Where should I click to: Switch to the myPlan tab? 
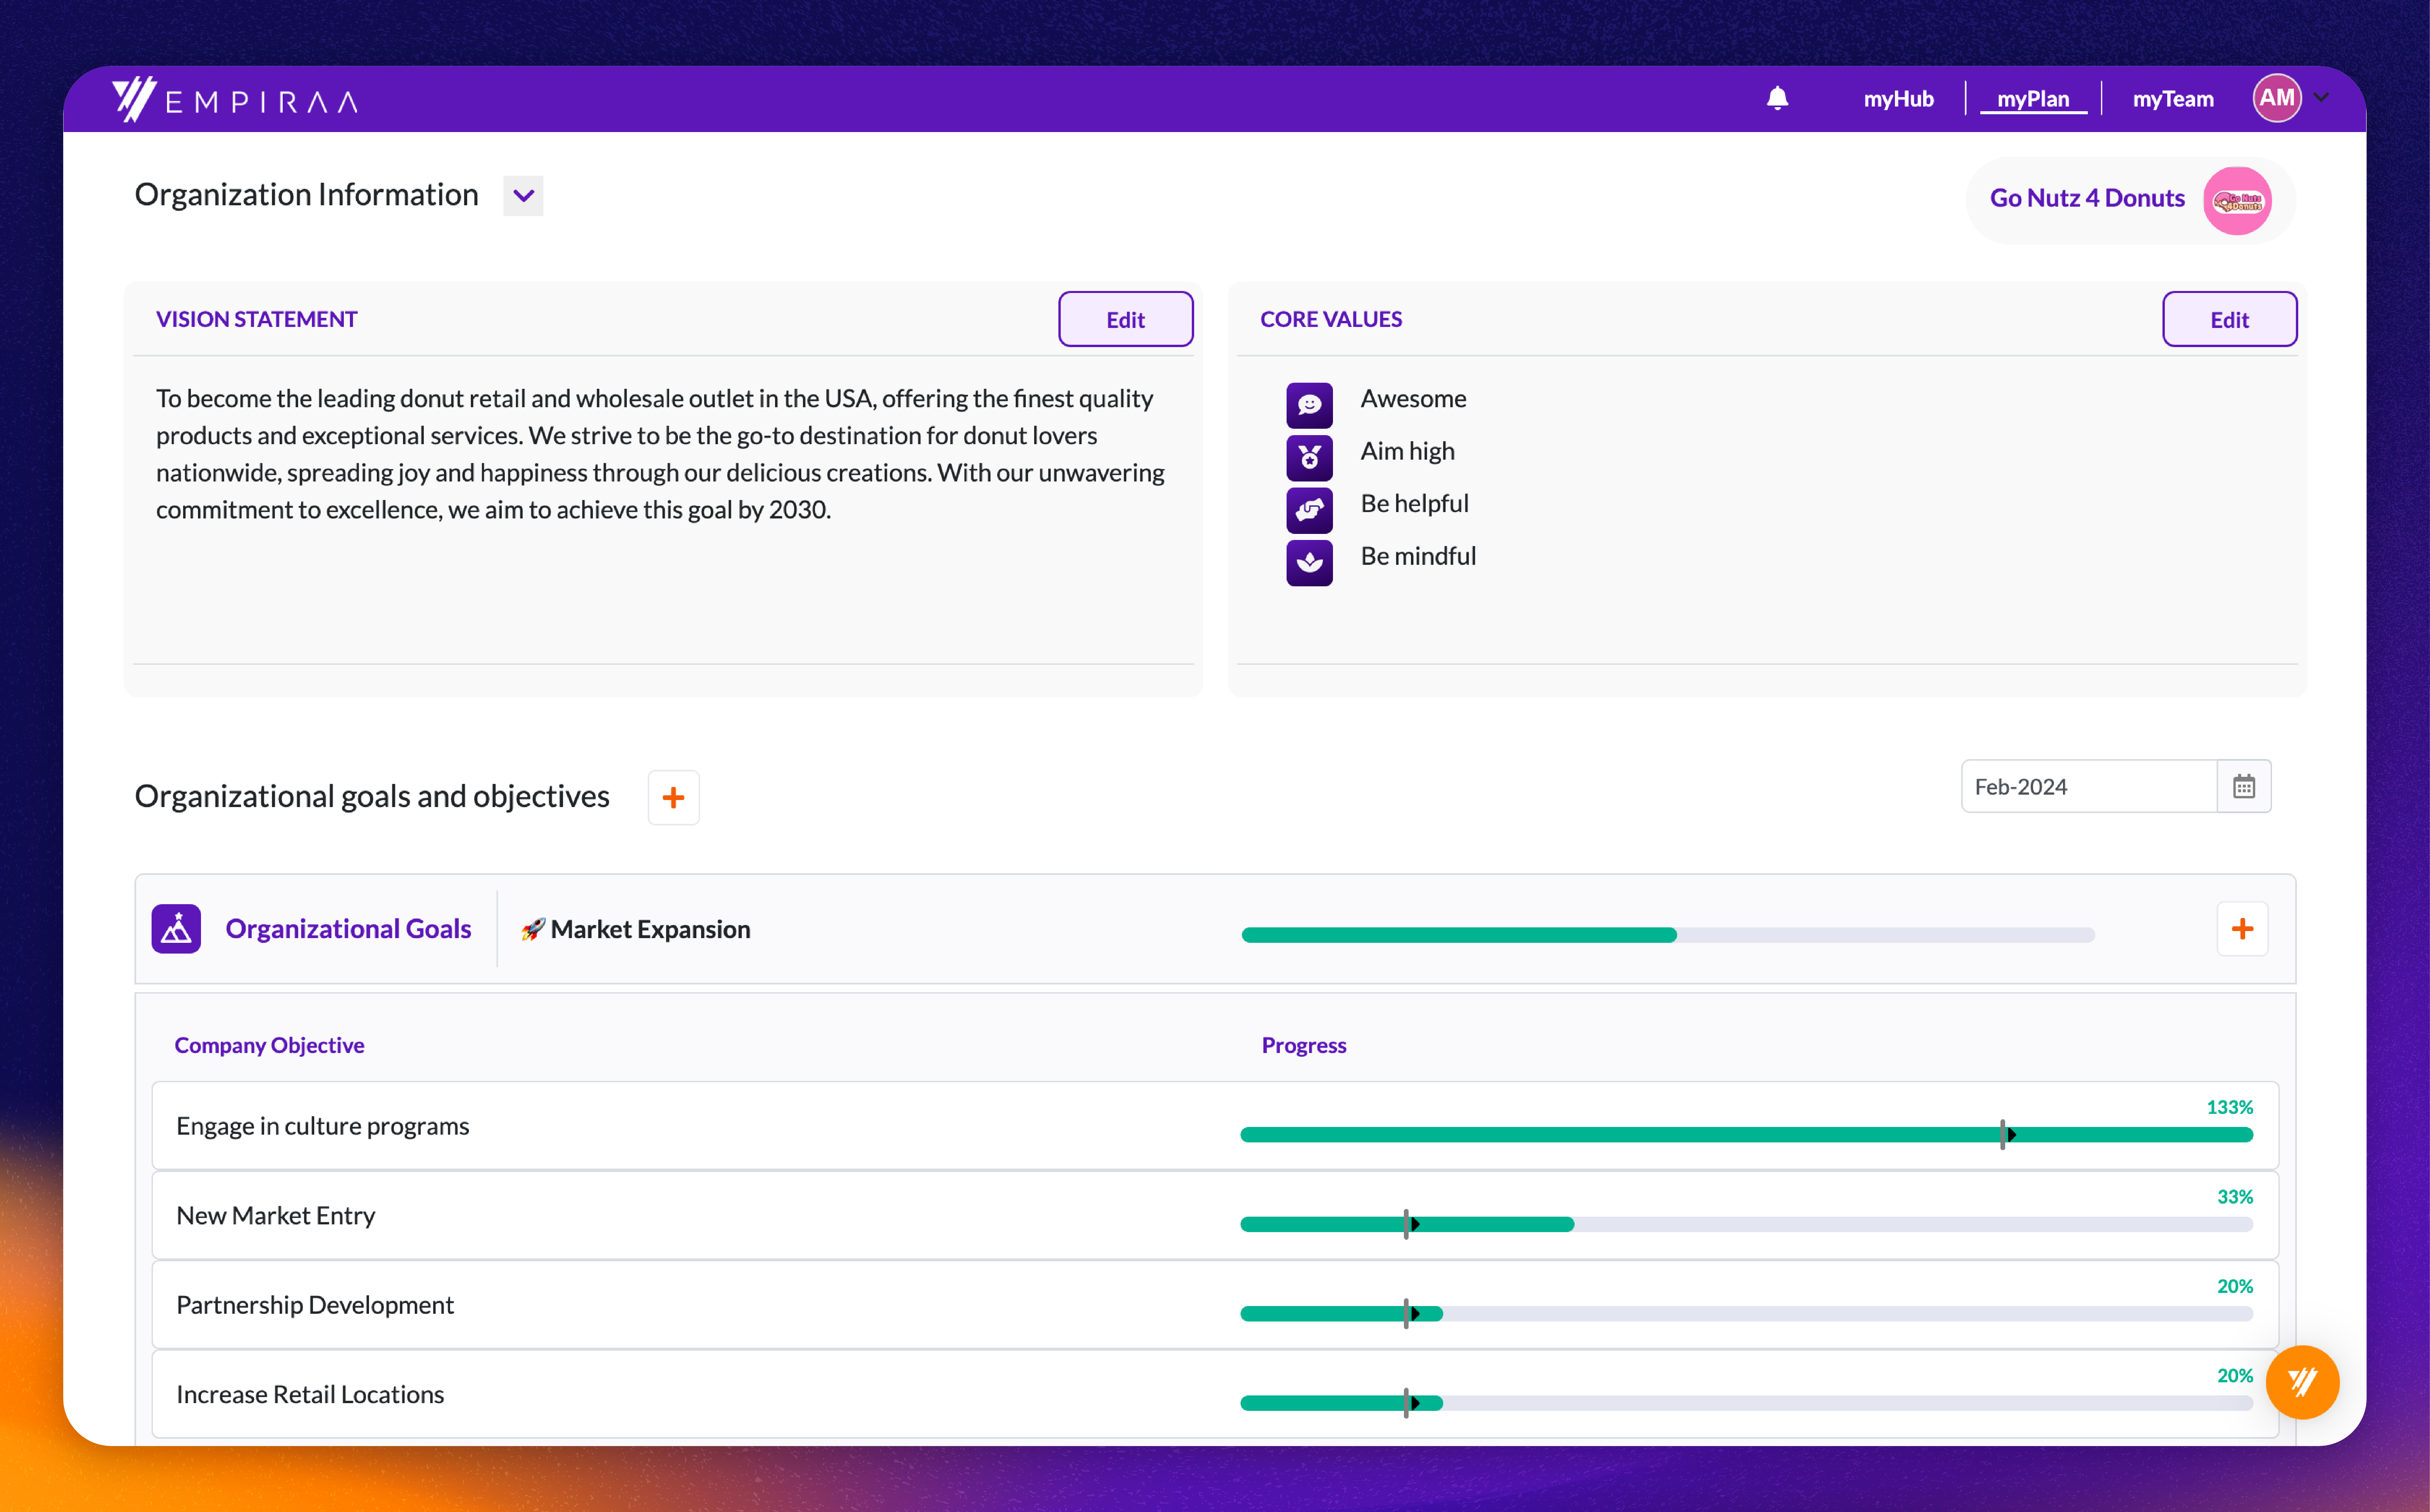2033,99
